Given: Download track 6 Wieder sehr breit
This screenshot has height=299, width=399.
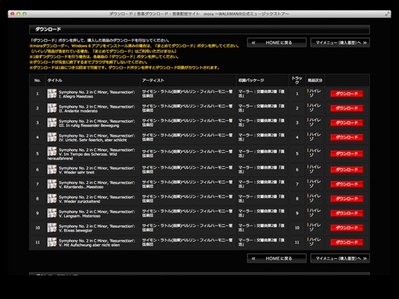Looking at the screenshot, I should coord(346,169).
